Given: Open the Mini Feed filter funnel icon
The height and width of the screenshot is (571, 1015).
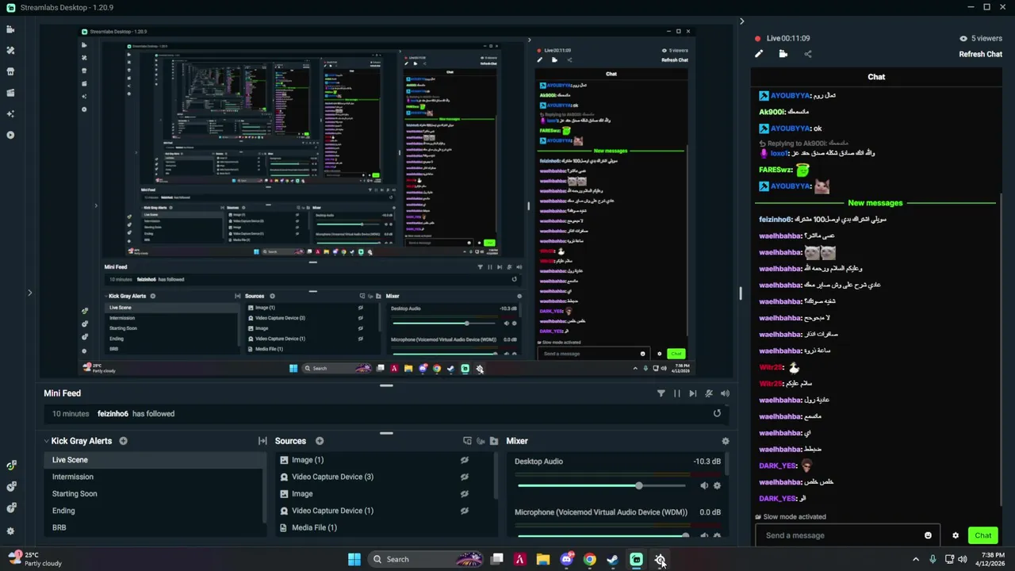Looking at the screenshot, I should (661, 393).
